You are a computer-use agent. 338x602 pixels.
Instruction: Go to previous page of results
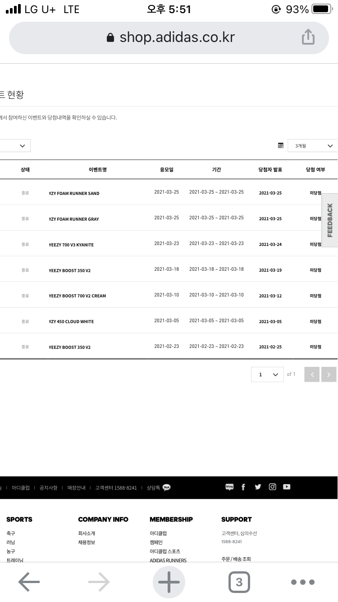[312, 374]
